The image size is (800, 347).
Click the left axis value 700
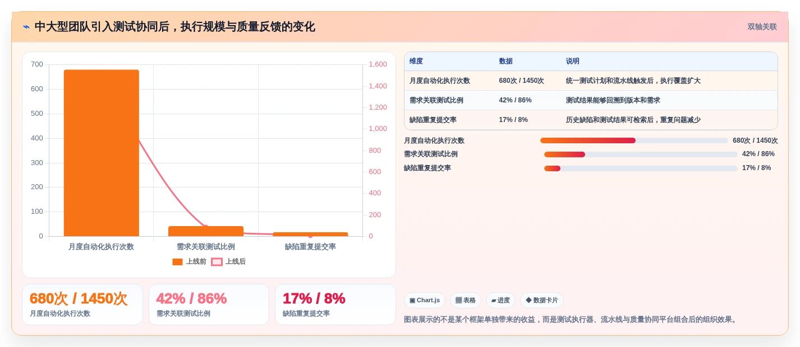(37, 64)
